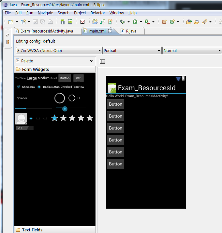Select the Medium text widget in palette
This screenshot has width=222, height=233.
coord(44,78)
